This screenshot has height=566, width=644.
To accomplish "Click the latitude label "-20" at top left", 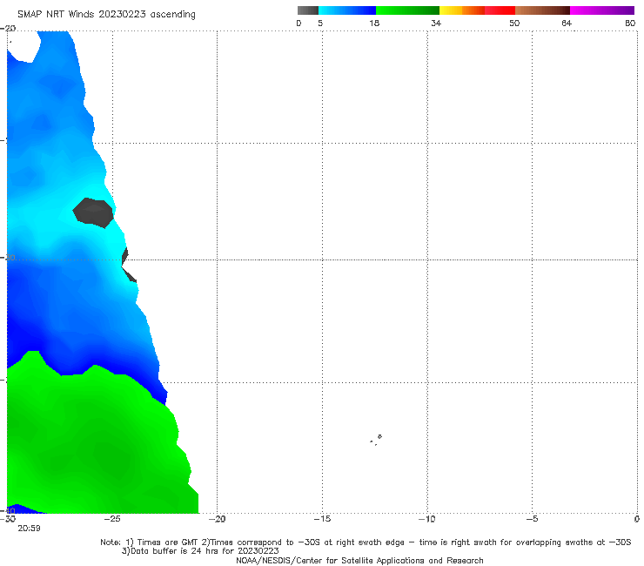I will coord(8,29).
